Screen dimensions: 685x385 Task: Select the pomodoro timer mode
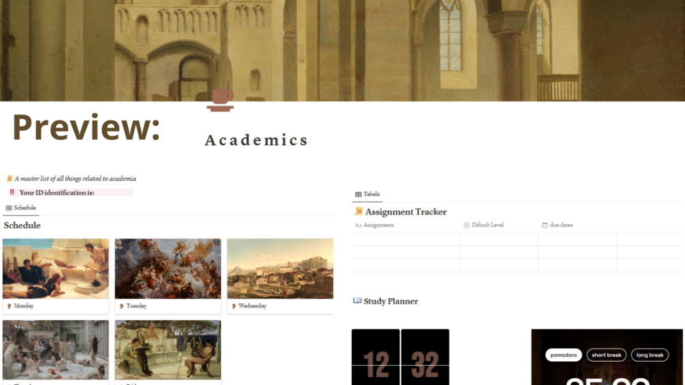click(564, 355)
